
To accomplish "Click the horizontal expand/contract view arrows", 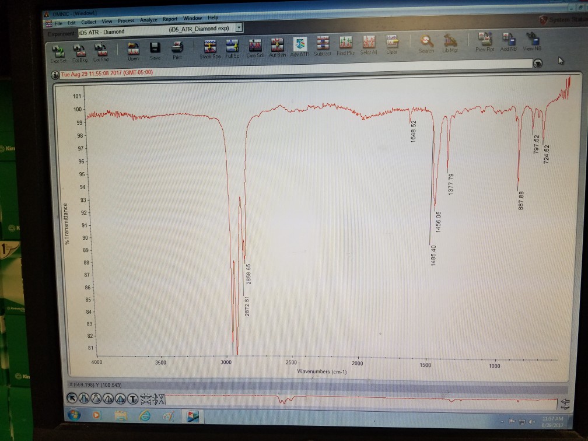I will [146, 399].
